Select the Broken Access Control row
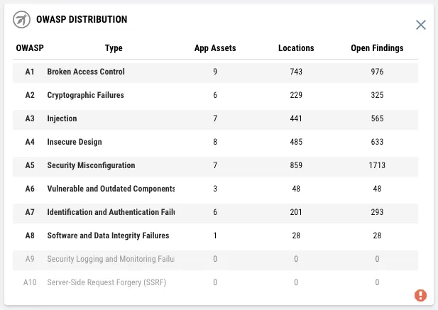The height and width of the screenshot is (310, 438). (x=215, y=73)
